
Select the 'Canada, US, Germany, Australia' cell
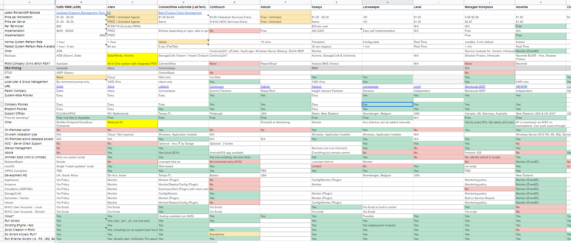[x=490, y=113]
